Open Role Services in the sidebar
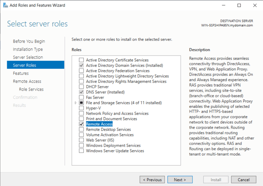 [31, 89]
